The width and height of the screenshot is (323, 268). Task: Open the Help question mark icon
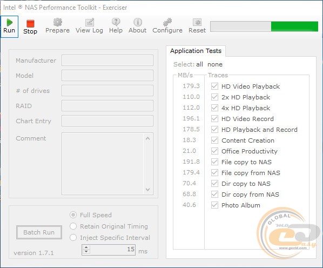tap(116, 22)
